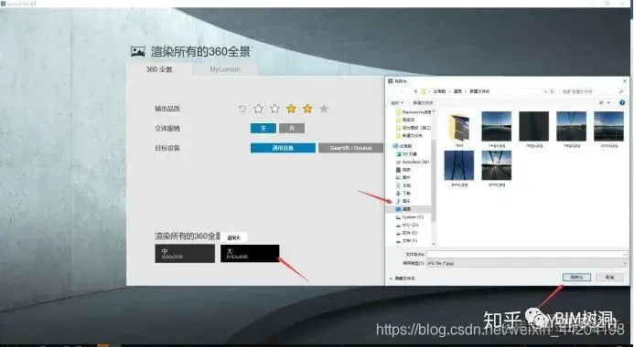
Task: Open 3D 对象 in navigation pane
Action: pyautogui.click(x=407, y=154)
